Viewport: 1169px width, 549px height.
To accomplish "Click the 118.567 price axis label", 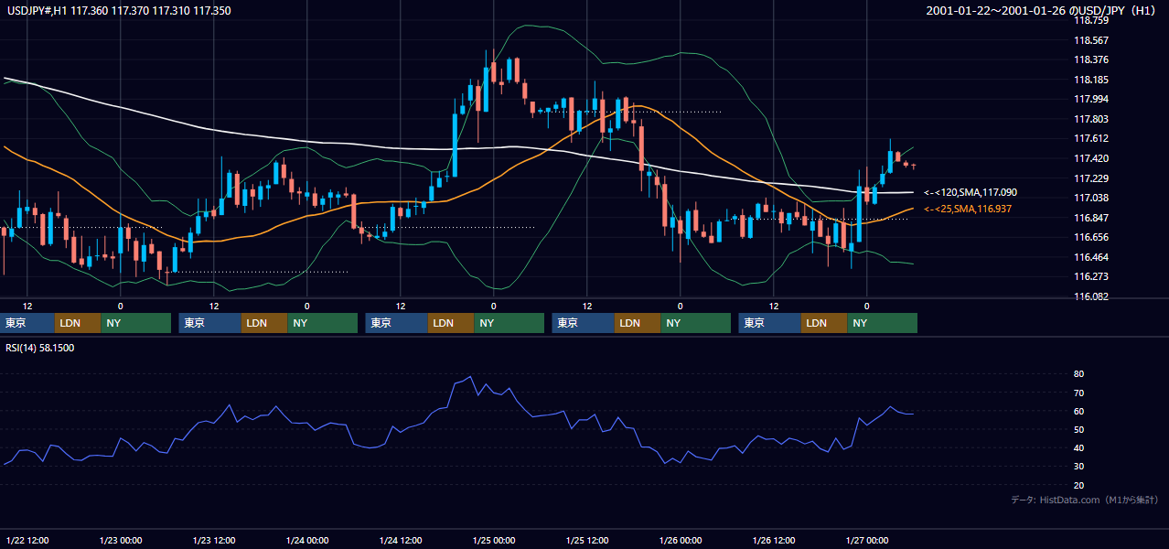I will pos(1089,40).
